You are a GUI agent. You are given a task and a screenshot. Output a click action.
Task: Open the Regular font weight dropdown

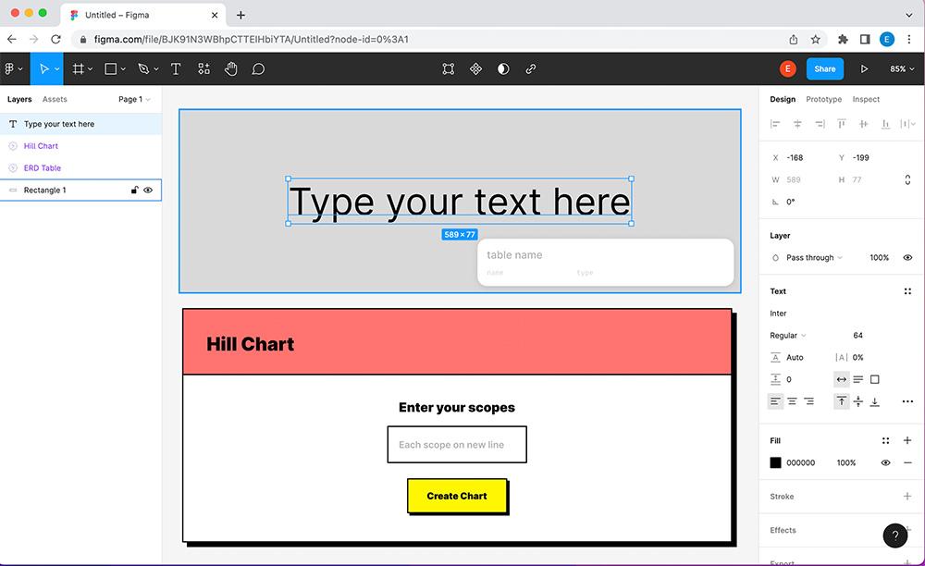point(787,335)
